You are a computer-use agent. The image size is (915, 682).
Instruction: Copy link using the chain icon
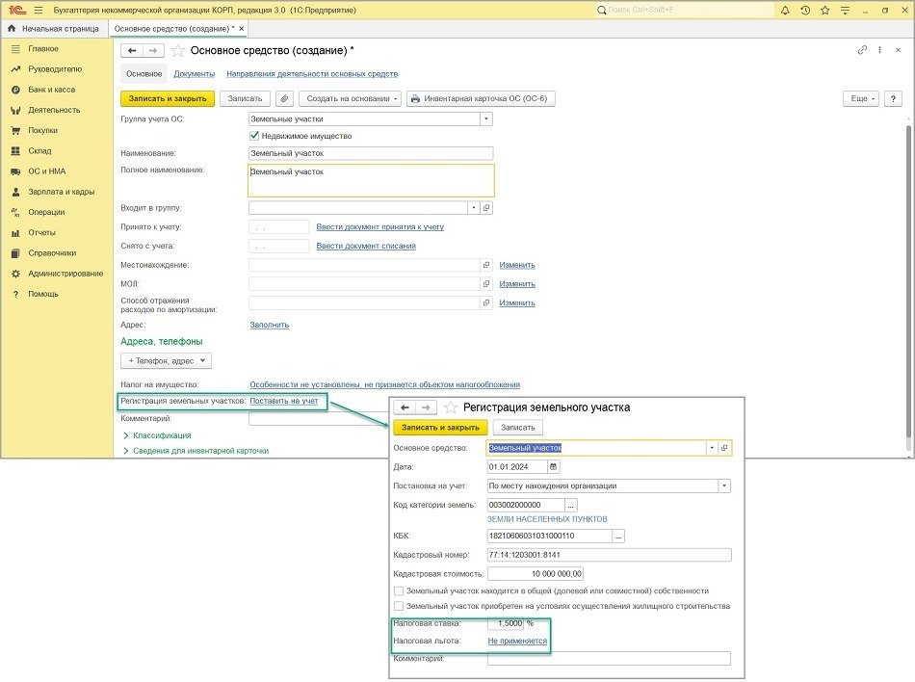click(861, 50)
